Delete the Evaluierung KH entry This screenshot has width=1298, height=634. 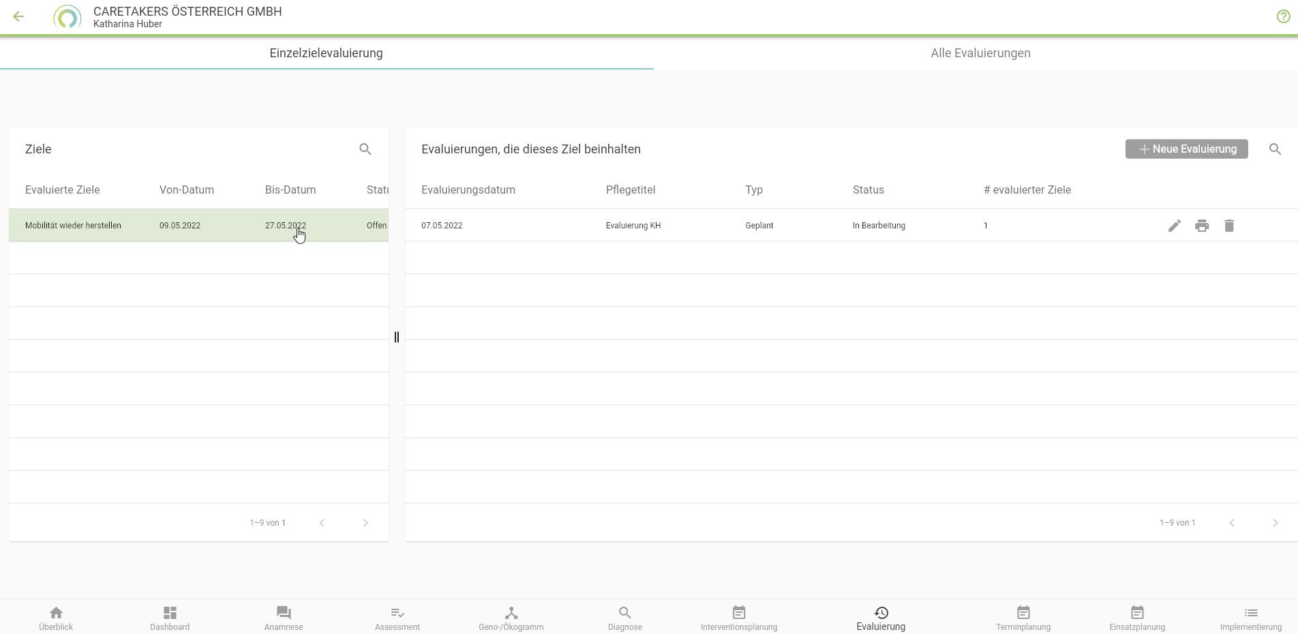click(x=1228, y=226)
